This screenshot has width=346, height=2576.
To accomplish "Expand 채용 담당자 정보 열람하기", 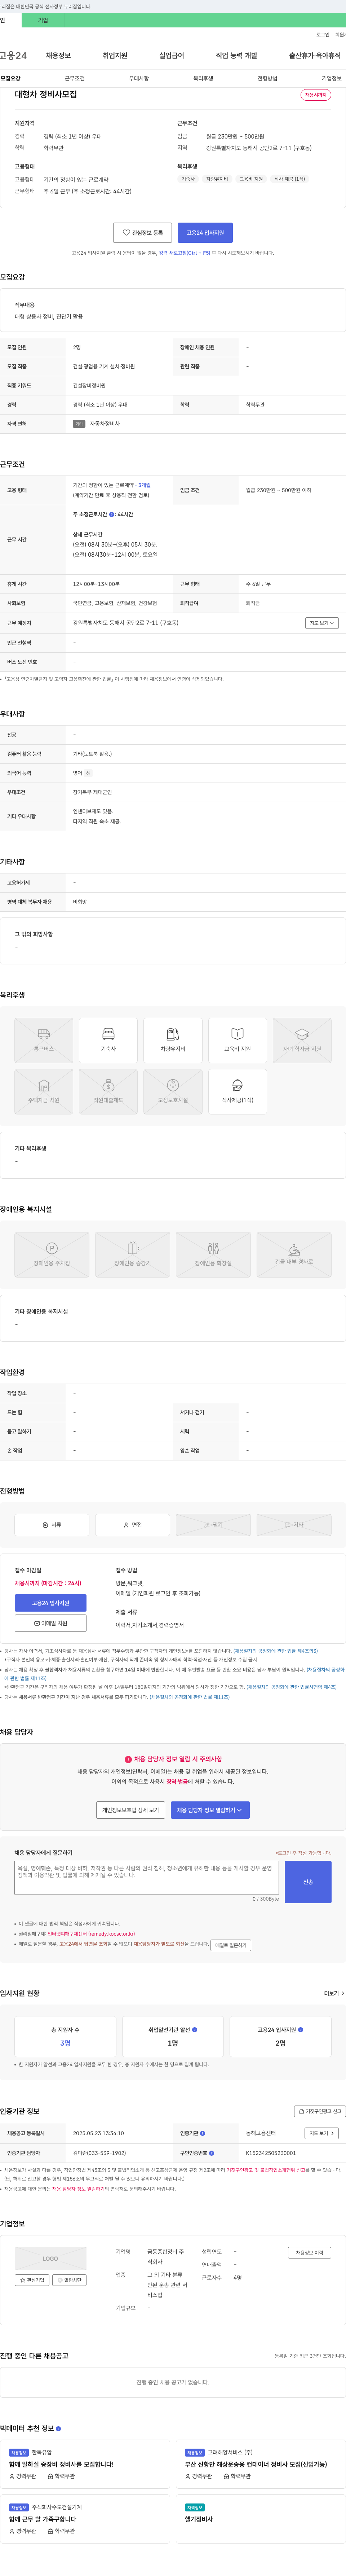I will (210, 1810).
